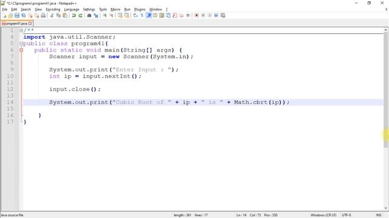Click the 'length : 361' status text
Image resolution: width=389 pixels, height=218 pixels.
pos(182,215)
